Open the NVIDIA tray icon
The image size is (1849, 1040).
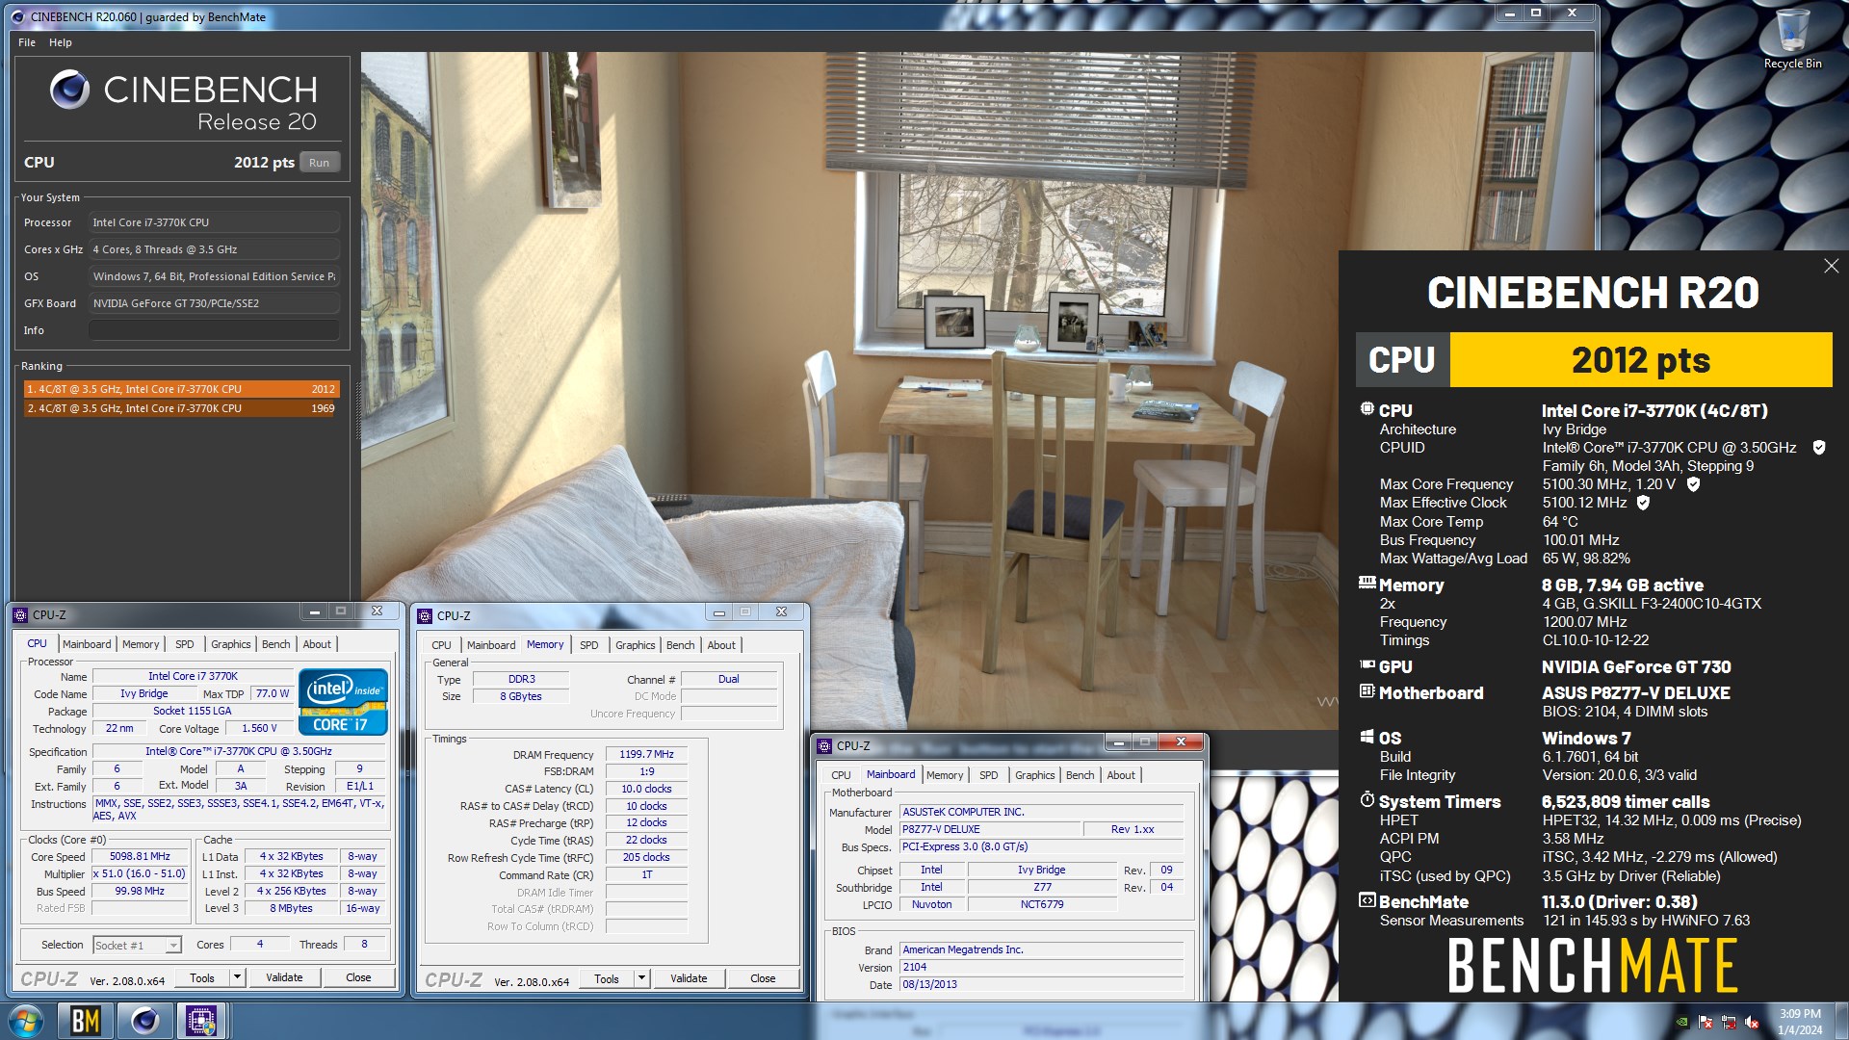coord(1681,1022)
